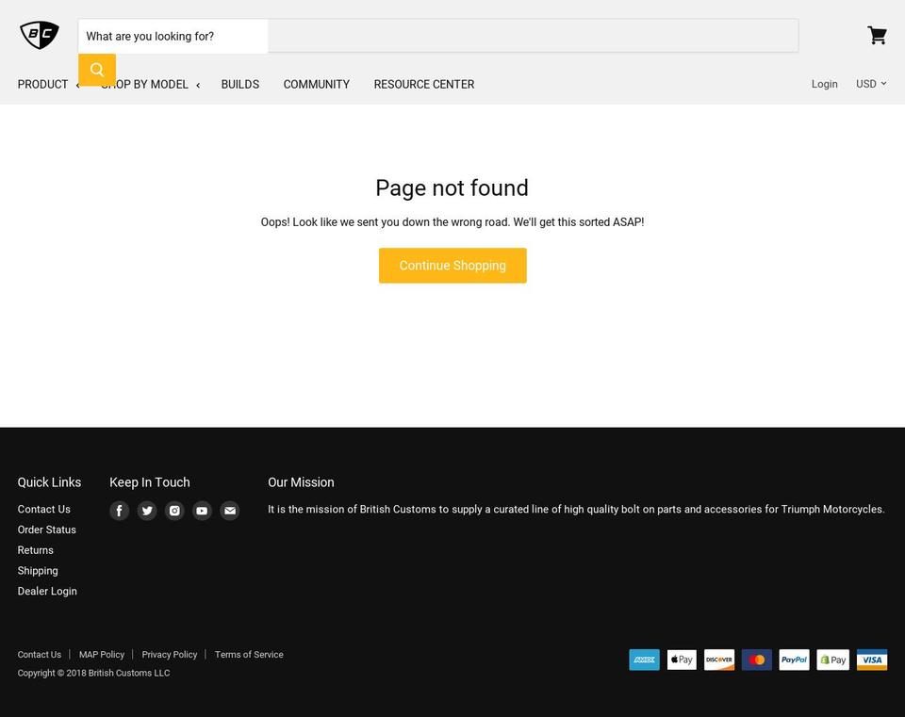
Task: Click the British Customs shield logo
Action: [x=40, y=35]
